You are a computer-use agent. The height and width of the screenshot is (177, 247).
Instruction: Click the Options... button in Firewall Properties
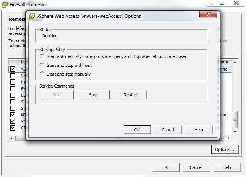coord(225,149)
